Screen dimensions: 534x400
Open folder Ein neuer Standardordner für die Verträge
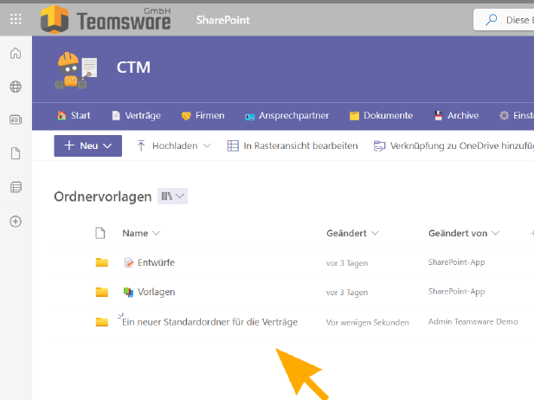209,322
